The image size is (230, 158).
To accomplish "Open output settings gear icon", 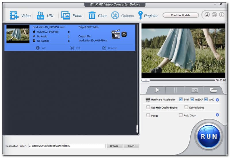I will pos(124,34).
